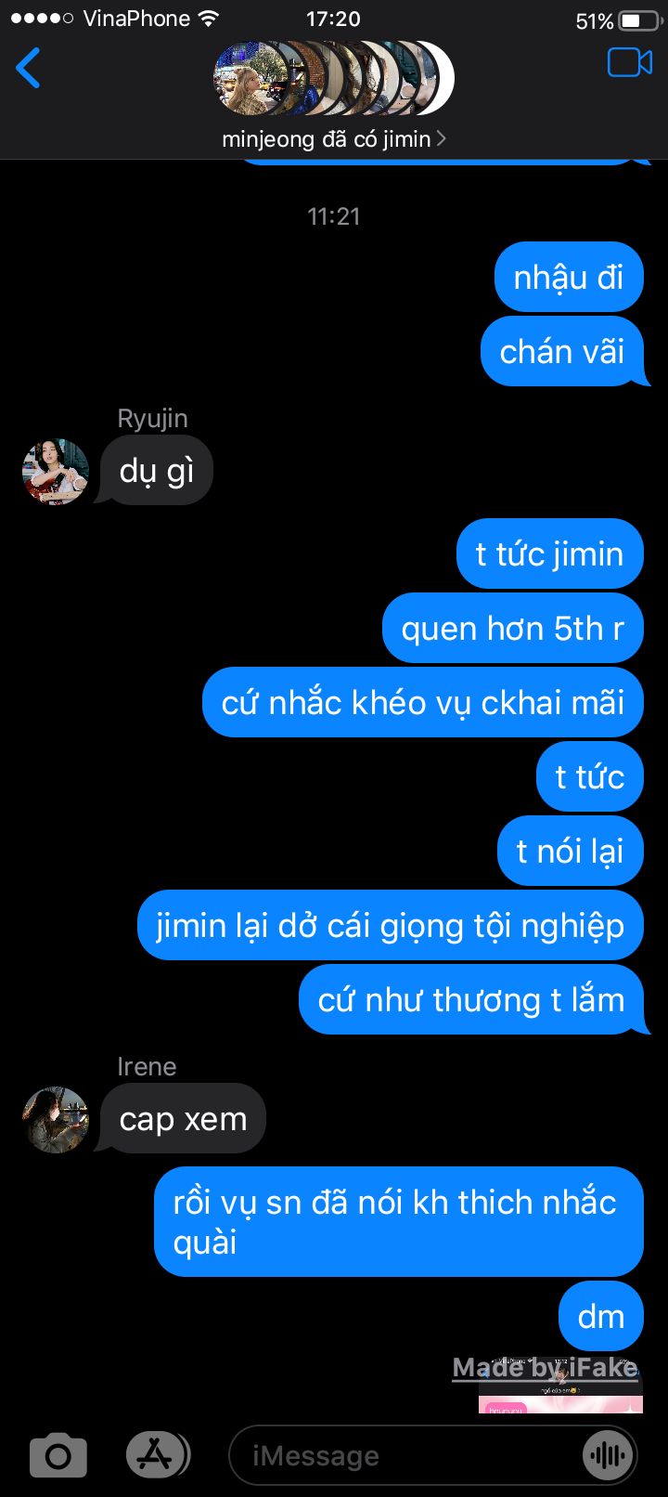Select the 'nhậu đi' message bubble
668x1497 pixels.
tap(569, 277)
